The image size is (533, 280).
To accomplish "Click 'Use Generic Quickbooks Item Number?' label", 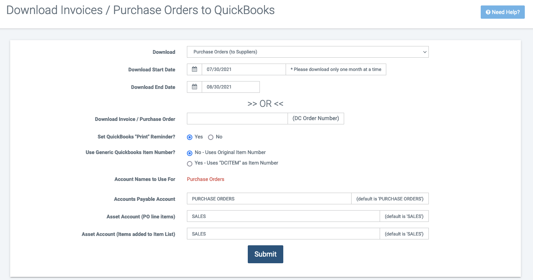I will tap(130, 152).
